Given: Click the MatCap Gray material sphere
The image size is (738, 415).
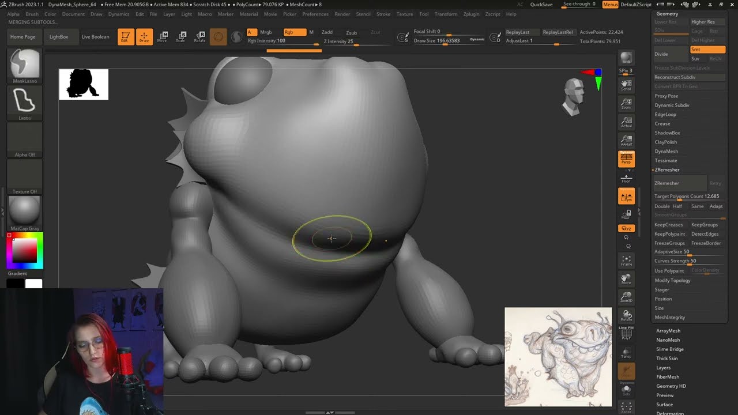Looking at the screenshot, I should [25, 210].
